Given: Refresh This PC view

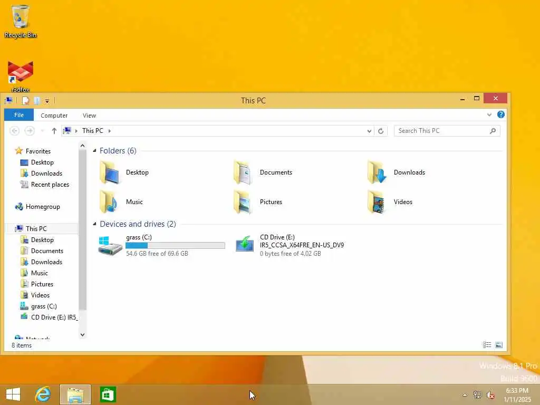Looking at the screenshot, I should [x=381, y=131].
